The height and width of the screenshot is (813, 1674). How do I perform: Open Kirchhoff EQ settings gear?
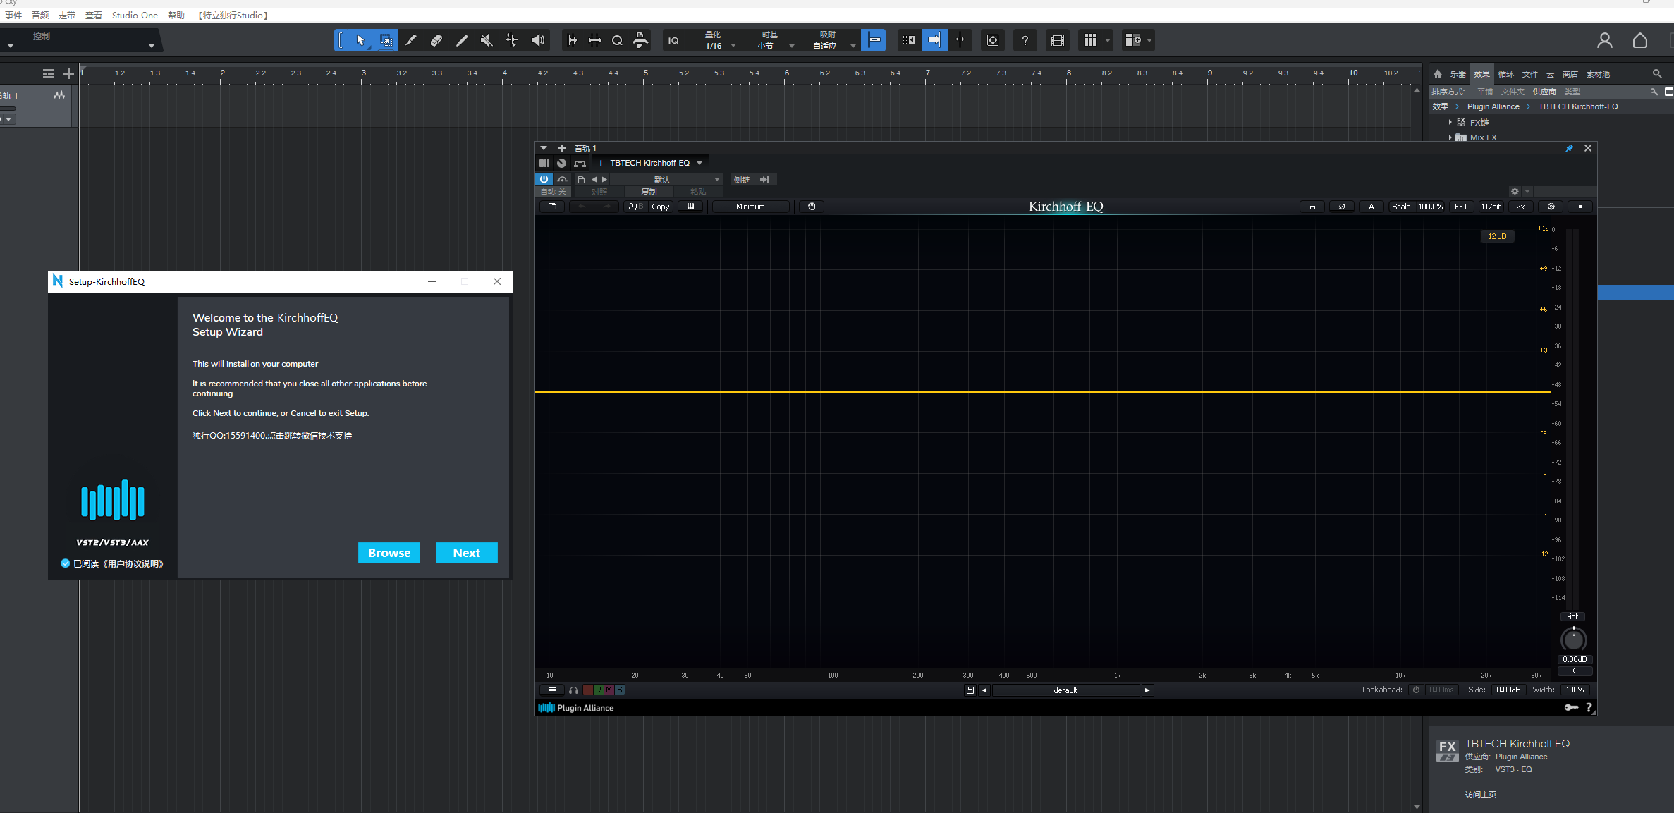tap(1551, 207)
